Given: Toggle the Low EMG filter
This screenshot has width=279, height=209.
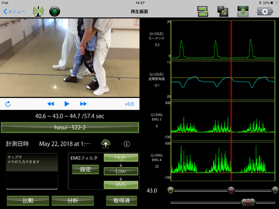Looking at the screenshot, I should click(x=121, y=171).
